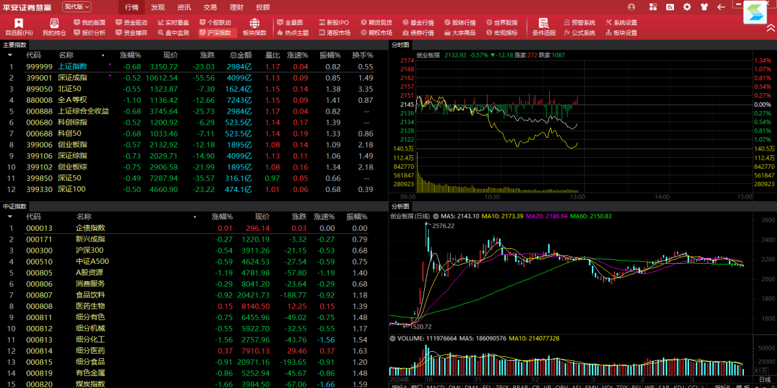The height and width of the screenshot is (388, 777).
Task: Sort main indices by 涨幅% column
Action: [x=130, y=56]
